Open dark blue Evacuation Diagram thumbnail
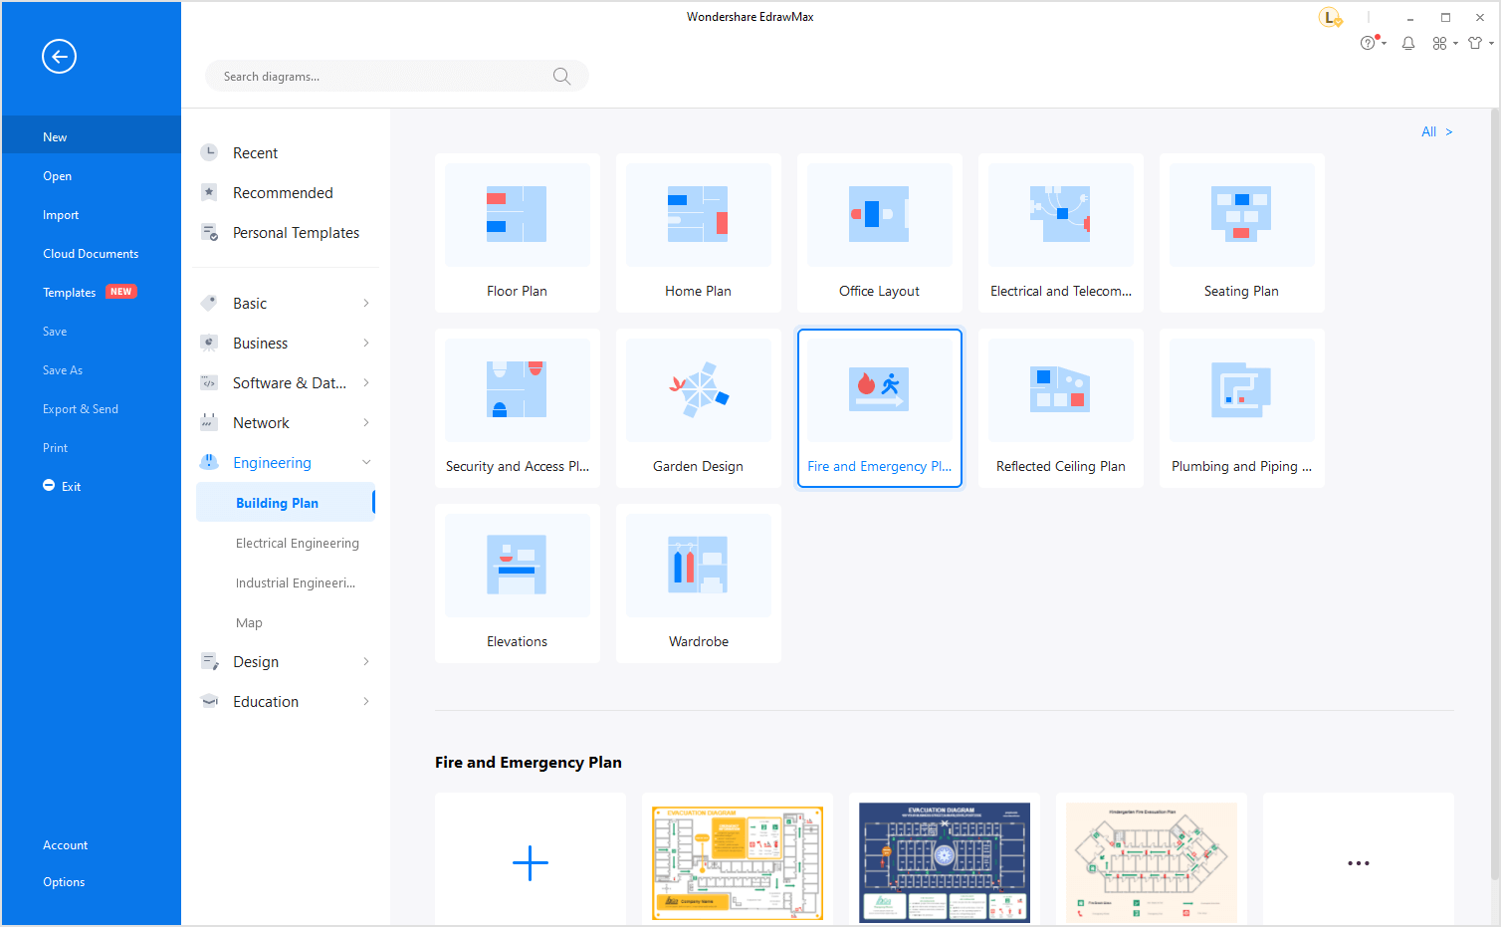 pos(945,862)
